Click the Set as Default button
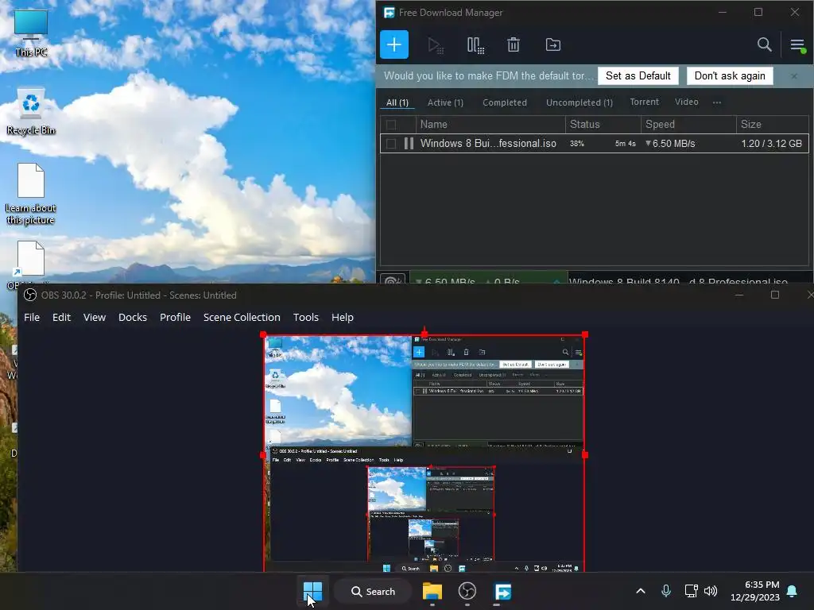The width and height of the screenshot is (814, 610). click(638, 75)
